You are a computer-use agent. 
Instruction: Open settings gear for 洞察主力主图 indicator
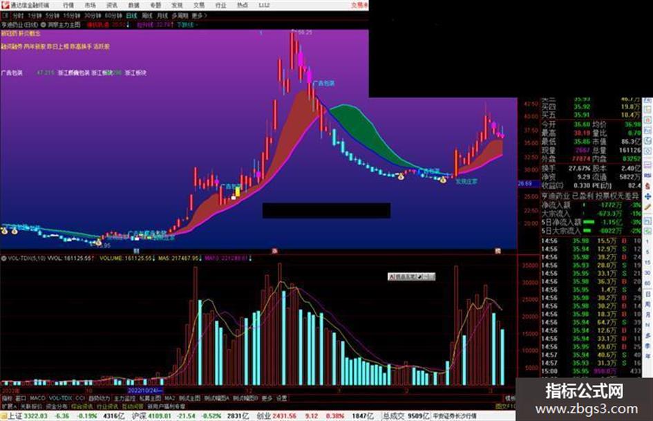click(44, 25)
